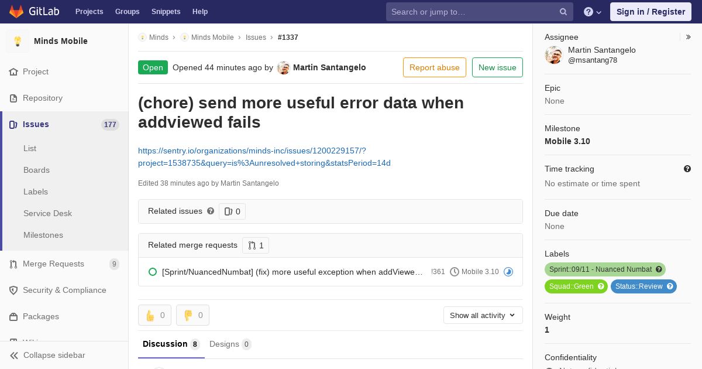
Task: Click the Time tracking help icon
Action: [x=687, y=169]
